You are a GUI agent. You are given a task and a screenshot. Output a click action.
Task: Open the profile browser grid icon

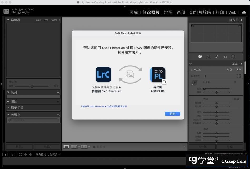(x=238, y=76)
